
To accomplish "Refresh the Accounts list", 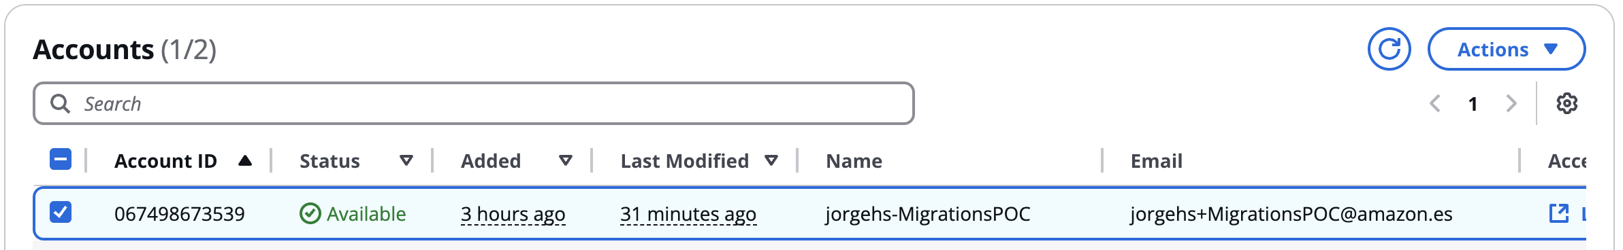I will click(1389, 49).
